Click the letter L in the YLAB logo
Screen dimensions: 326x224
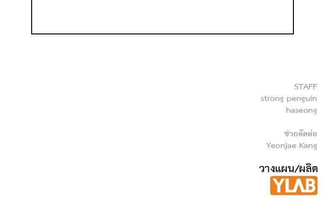point(287,186)
